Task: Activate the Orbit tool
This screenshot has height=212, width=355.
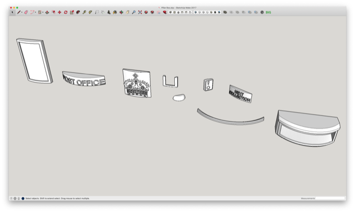Action: pyautogui.click(x=121, y=13)
